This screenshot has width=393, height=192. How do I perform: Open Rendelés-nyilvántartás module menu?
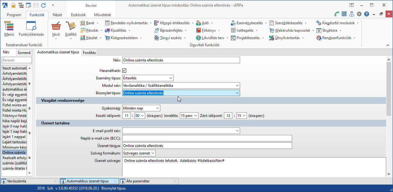tap(128, 23)
